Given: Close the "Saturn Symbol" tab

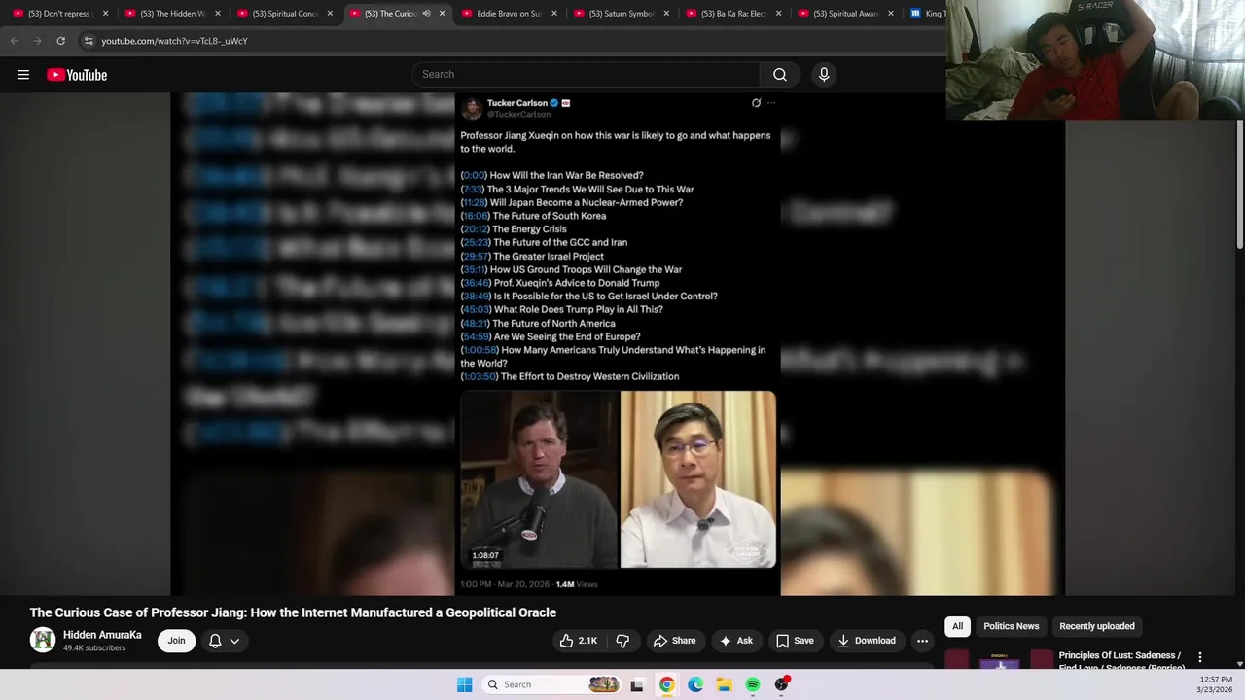Looking at the screenshot, I should [667, 14].
